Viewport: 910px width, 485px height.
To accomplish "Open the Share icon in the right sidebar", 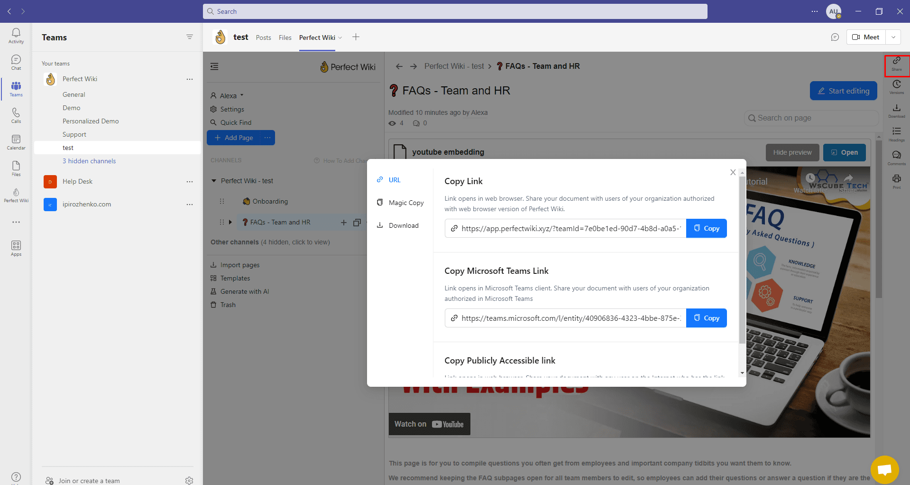I will [x=897, y=64].
